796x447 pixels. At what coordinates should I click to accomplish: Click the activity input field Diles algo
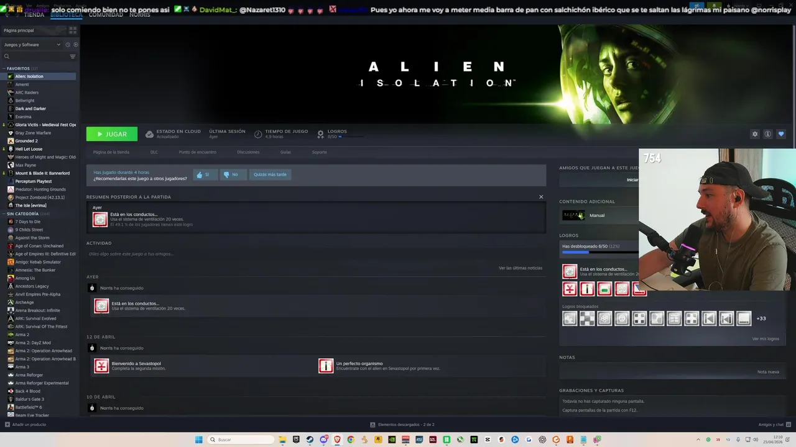[x=316, y=254]
